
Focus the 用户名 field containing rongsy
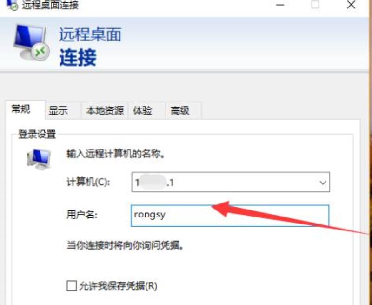pos(230,216)
